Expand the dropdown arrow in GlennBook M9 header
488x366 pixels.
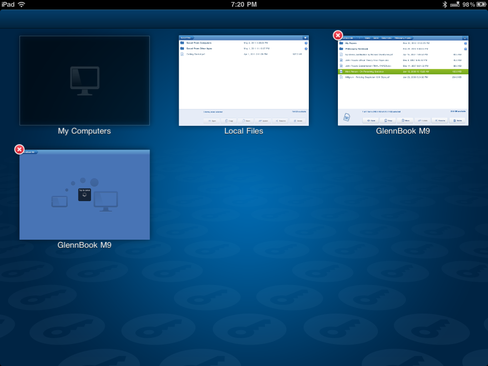[464, 38]
